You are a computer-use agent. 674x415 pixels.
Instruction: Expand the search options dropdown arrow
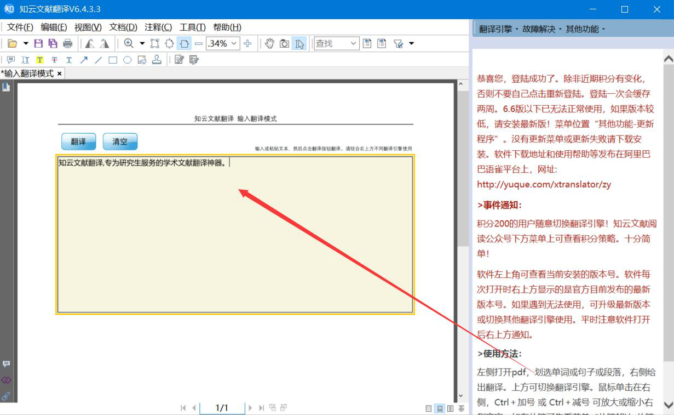[x=411, y=44]
